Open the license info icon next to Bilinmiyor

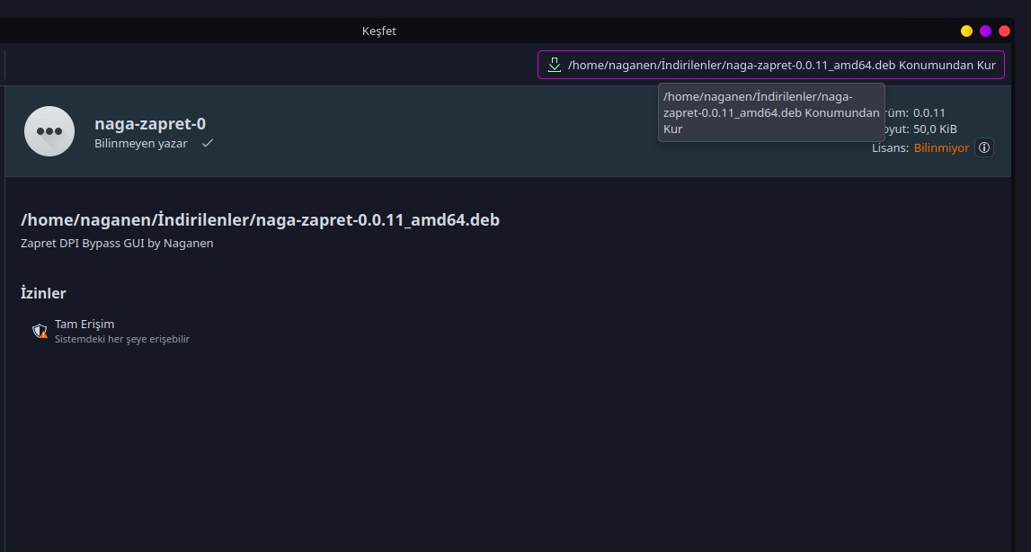pyautogui.click(x=983, y=148)
